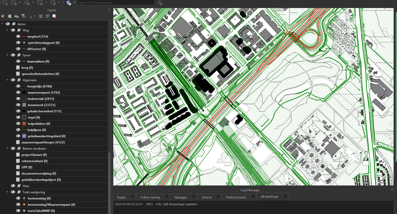This screenshot has height=214, width=397.
Task: Click inside the PDOK Locatieserver search field
Action: [x=116, y=2]
